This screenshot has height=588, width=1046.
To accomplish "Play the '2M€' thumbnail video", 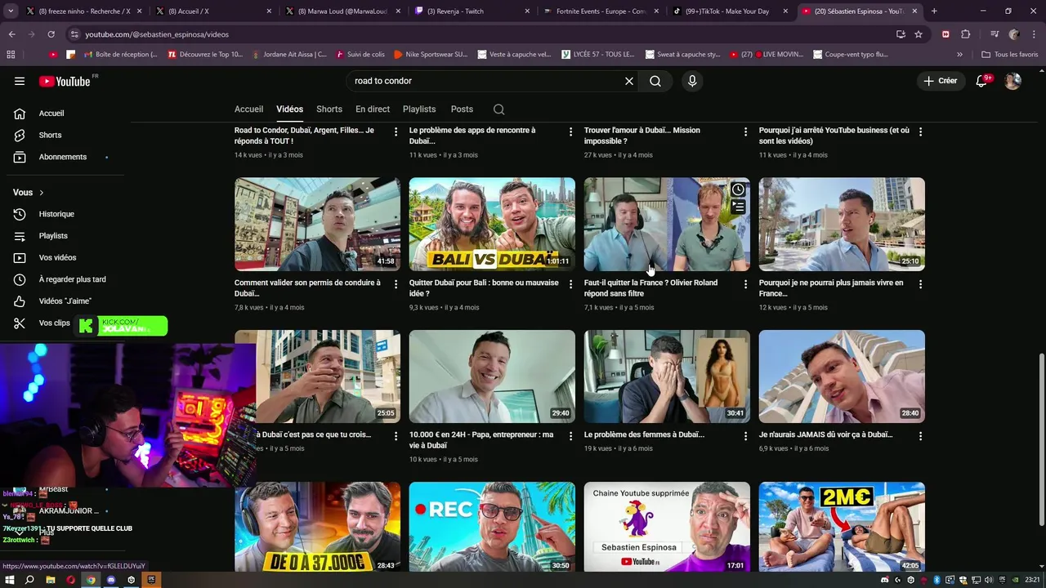I will [x=842, y=527].
